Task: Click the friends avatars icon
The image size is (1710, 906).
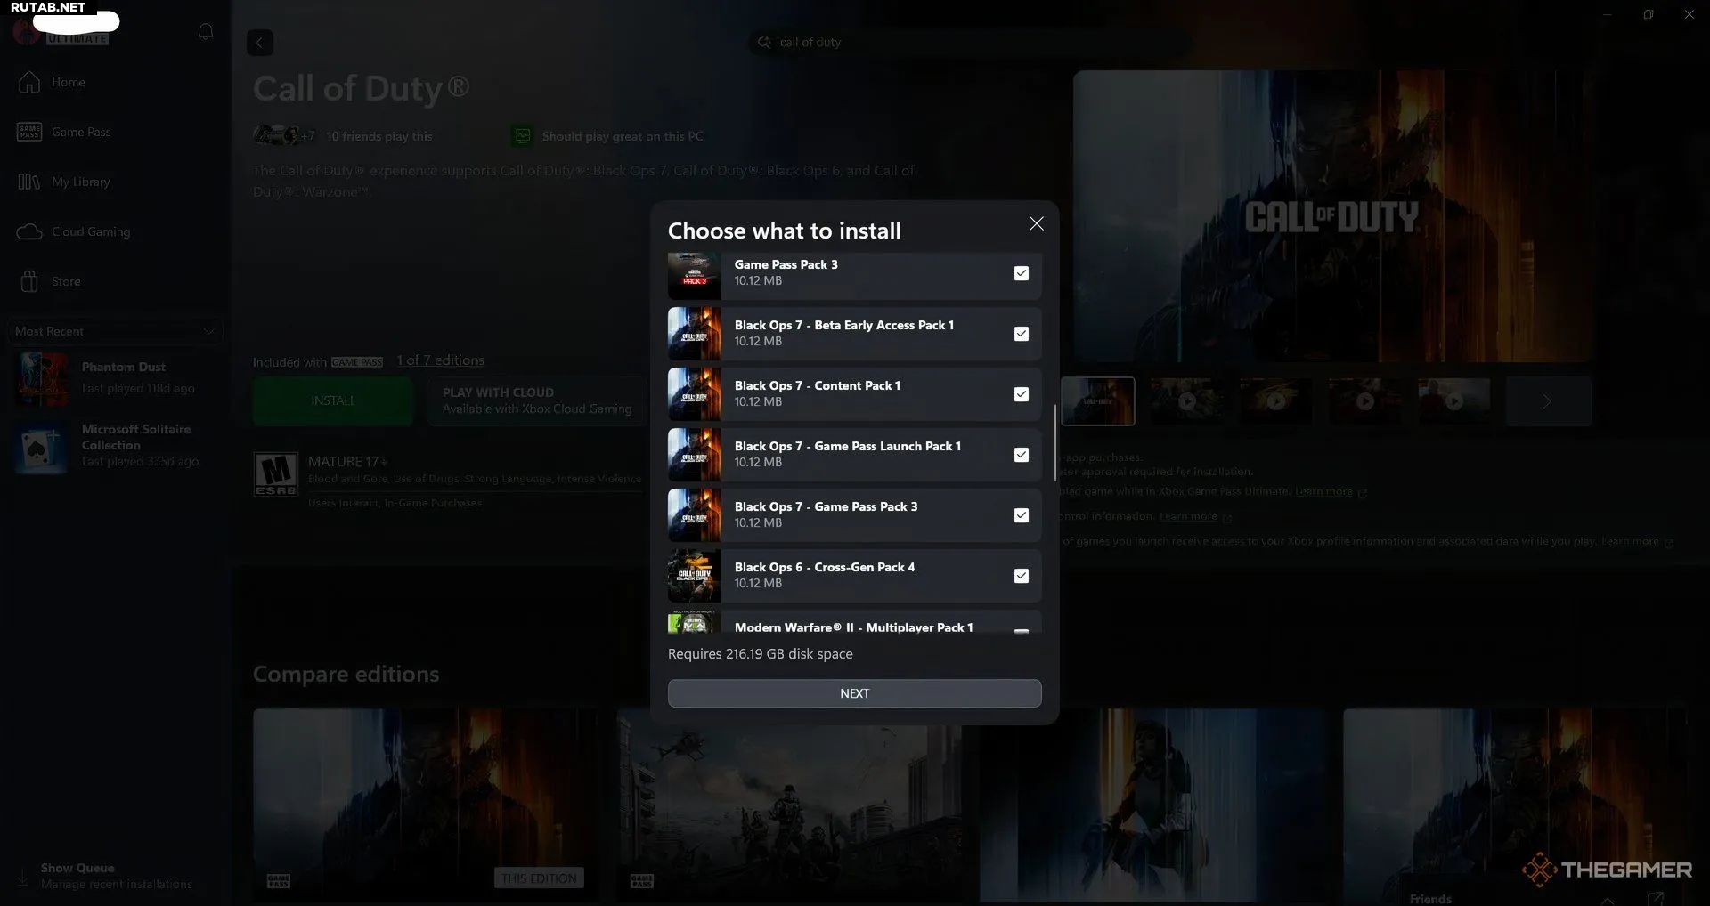Action: pos(276,135)
